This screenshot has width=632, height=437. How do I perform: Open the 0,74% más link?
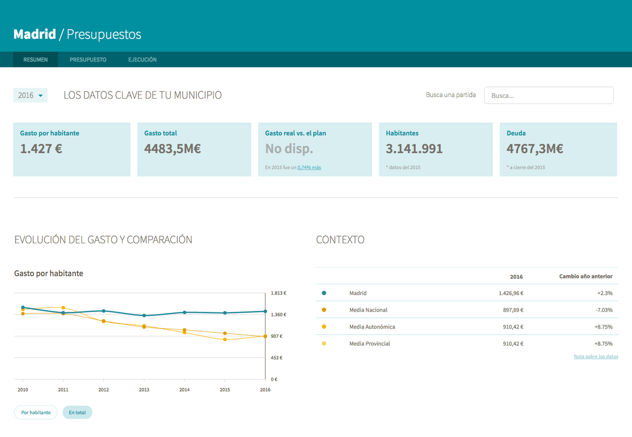click(309, 167)
